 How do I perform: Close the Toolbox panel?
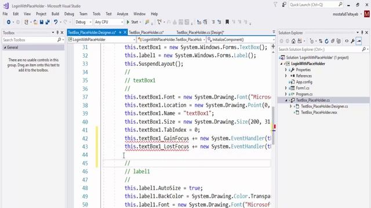click(x=62, y=32)
